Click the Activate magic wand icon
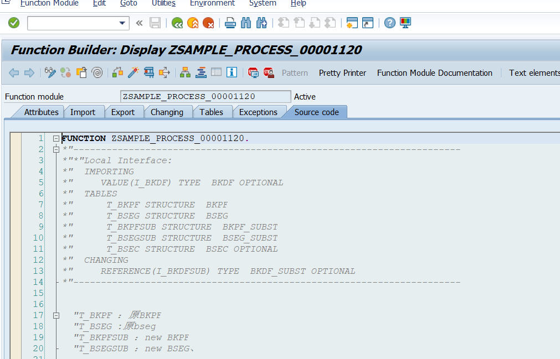This screenshot has height=359, width=560. pos(133,72)
